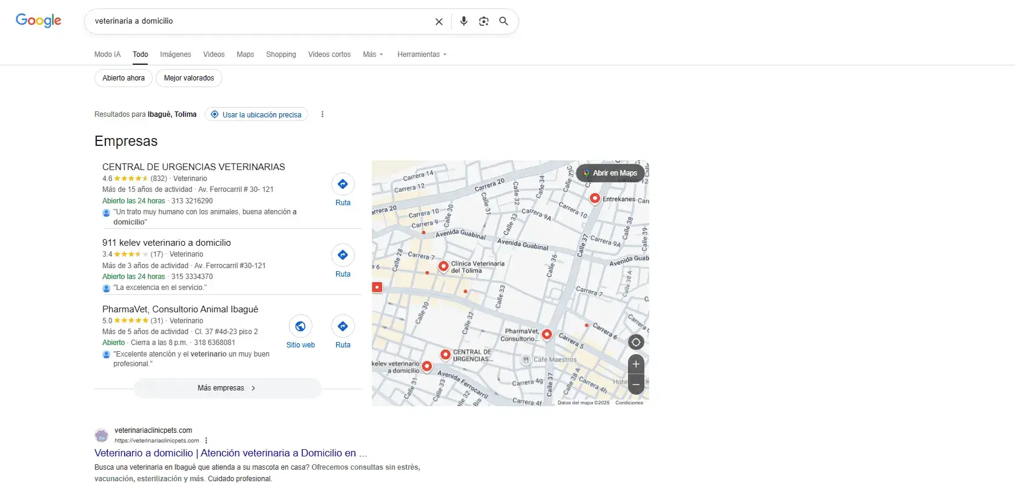Open result options menu next to veterinariaclinicpets URL
The image size is (1015, 500).
click(x=207, y=441)
